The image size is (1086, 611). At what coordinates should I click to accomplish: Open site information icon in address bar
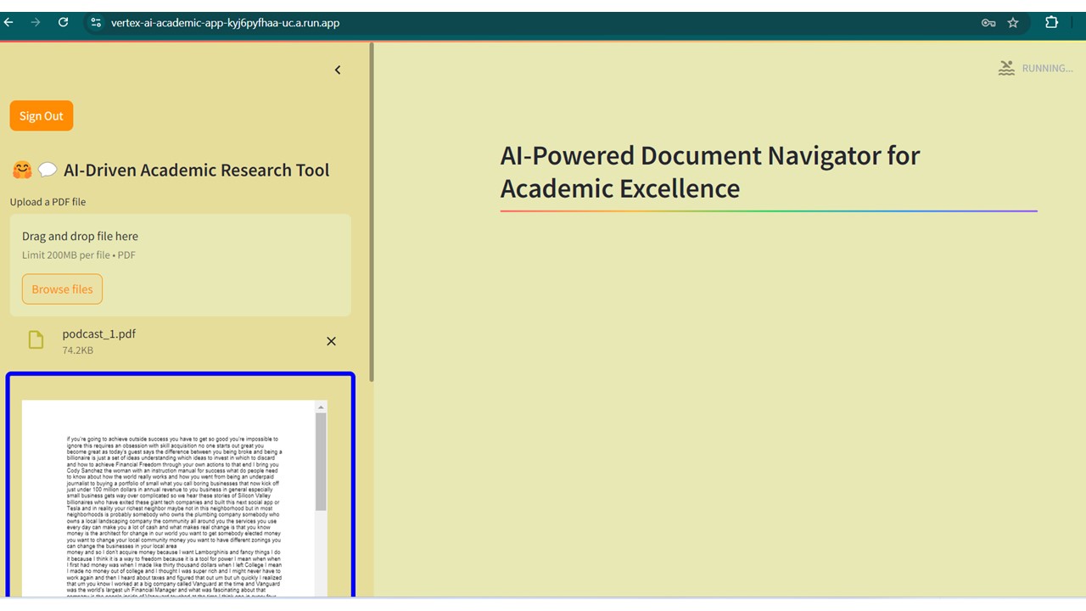pyautogui.click(x=96, y=23)
